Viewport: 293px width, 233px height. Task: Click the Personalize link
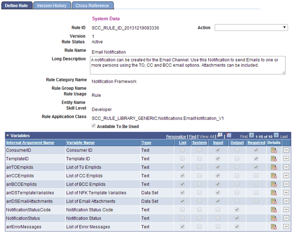click(x=176, y=136)
